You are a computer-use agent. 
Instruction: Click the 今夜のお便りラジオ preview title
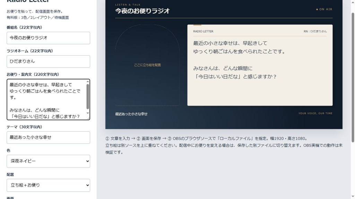pyautogui.click(x=142, y=11)
